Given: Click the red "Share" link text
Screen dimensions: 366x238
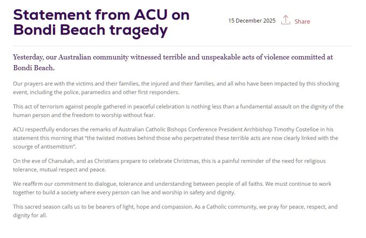Looking at the screenshot, I should [x=302, y=22].
